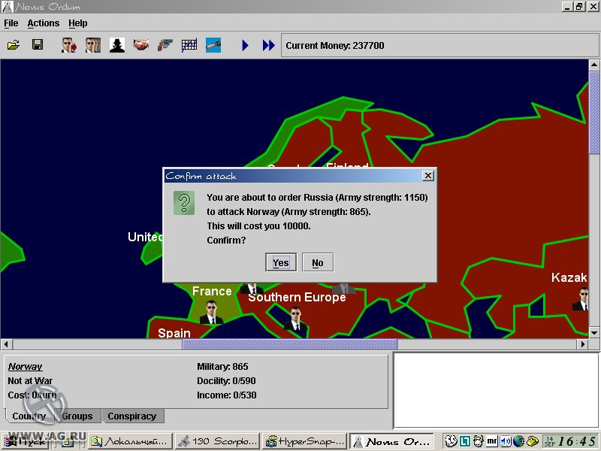Confirm the attack by clicking Yes
601x451 pixels.
[281, 262]
